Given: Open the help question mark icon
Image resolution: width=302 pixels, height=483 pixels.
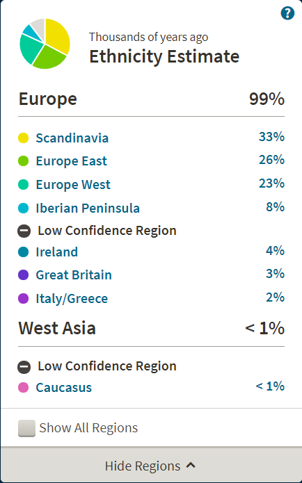Looking at the screenshot, I should coord(287,13).
